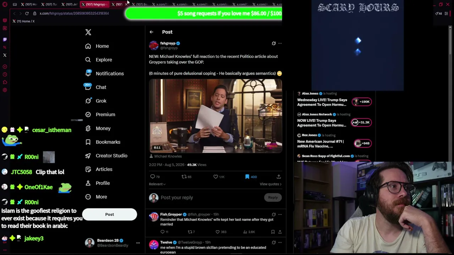
Task: Open the first (107) Ho browser tab
Action: (29, 4)
